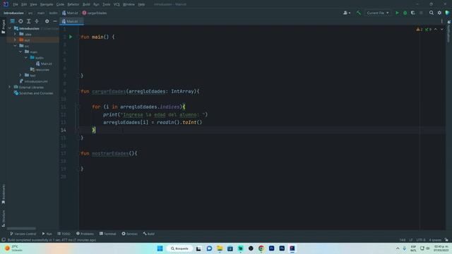Go to previous highlighted error arrow up
452x254 pixels.
(436, 30)
